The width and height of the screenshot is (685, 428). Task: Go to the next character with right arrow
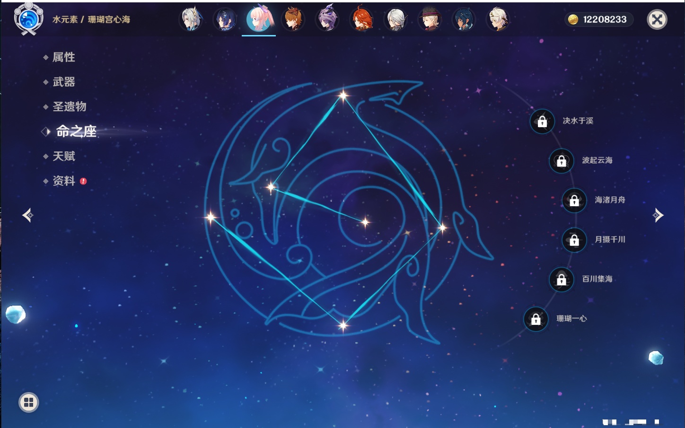point(658,216)
